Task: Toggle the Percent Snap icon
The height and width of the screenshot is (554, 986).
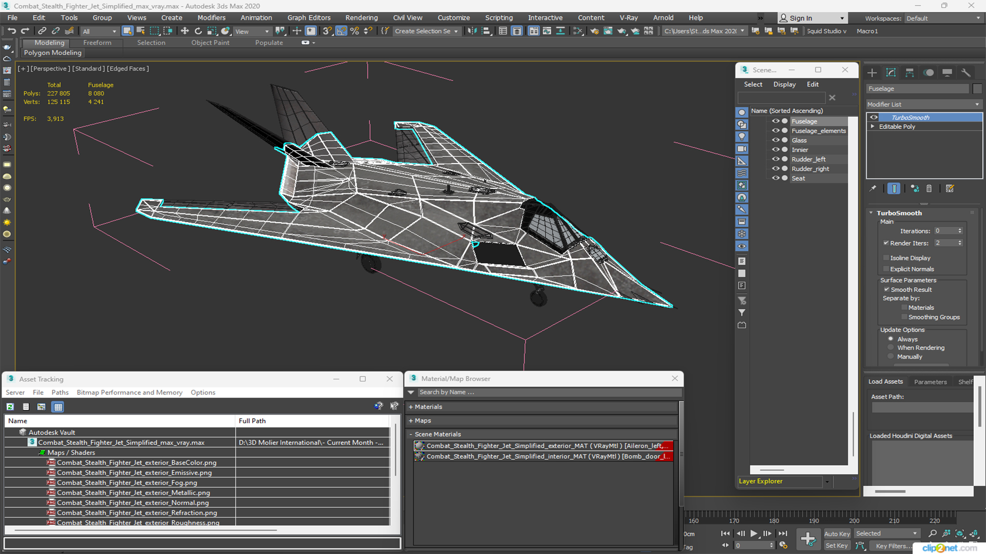Action: (354, 31)
